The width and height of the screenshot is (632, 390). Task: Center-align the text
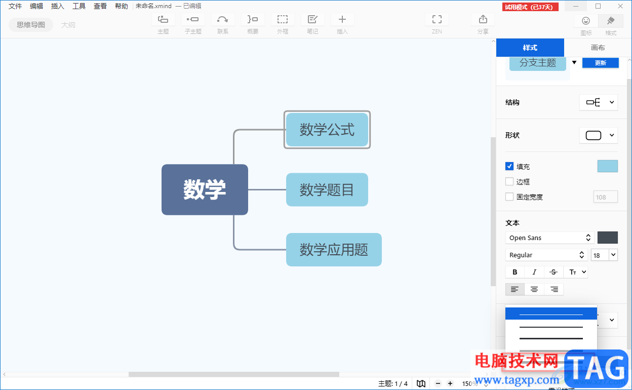[534, 289]
